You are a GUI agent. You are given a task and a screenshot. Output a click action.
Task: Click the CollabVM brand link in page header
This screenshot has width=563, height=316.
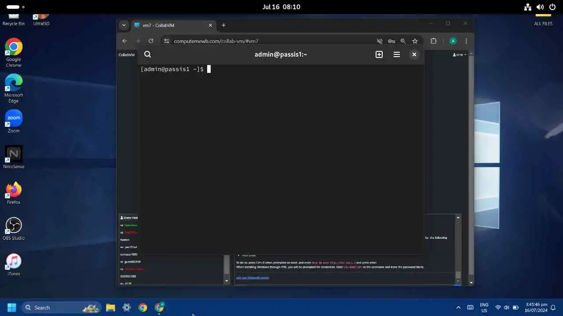[127, 55]
